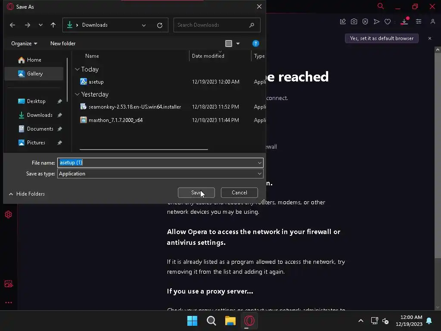Viewport: 441px width, 331px height.
Task: Focus the Search Downloads field
Action: click(x=217, y=25)
